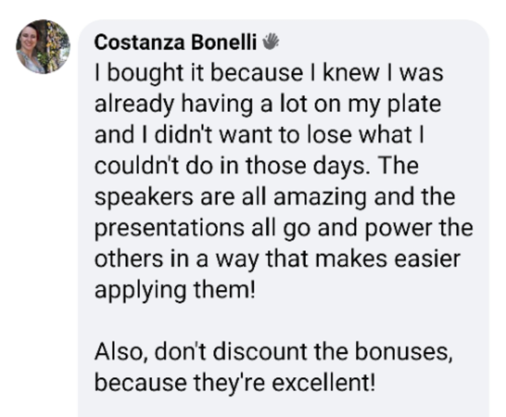This screenshot has width=506, height=417.
Task: Click the line "Also, don't discount the bonuses,"
Action: point(274,352)
